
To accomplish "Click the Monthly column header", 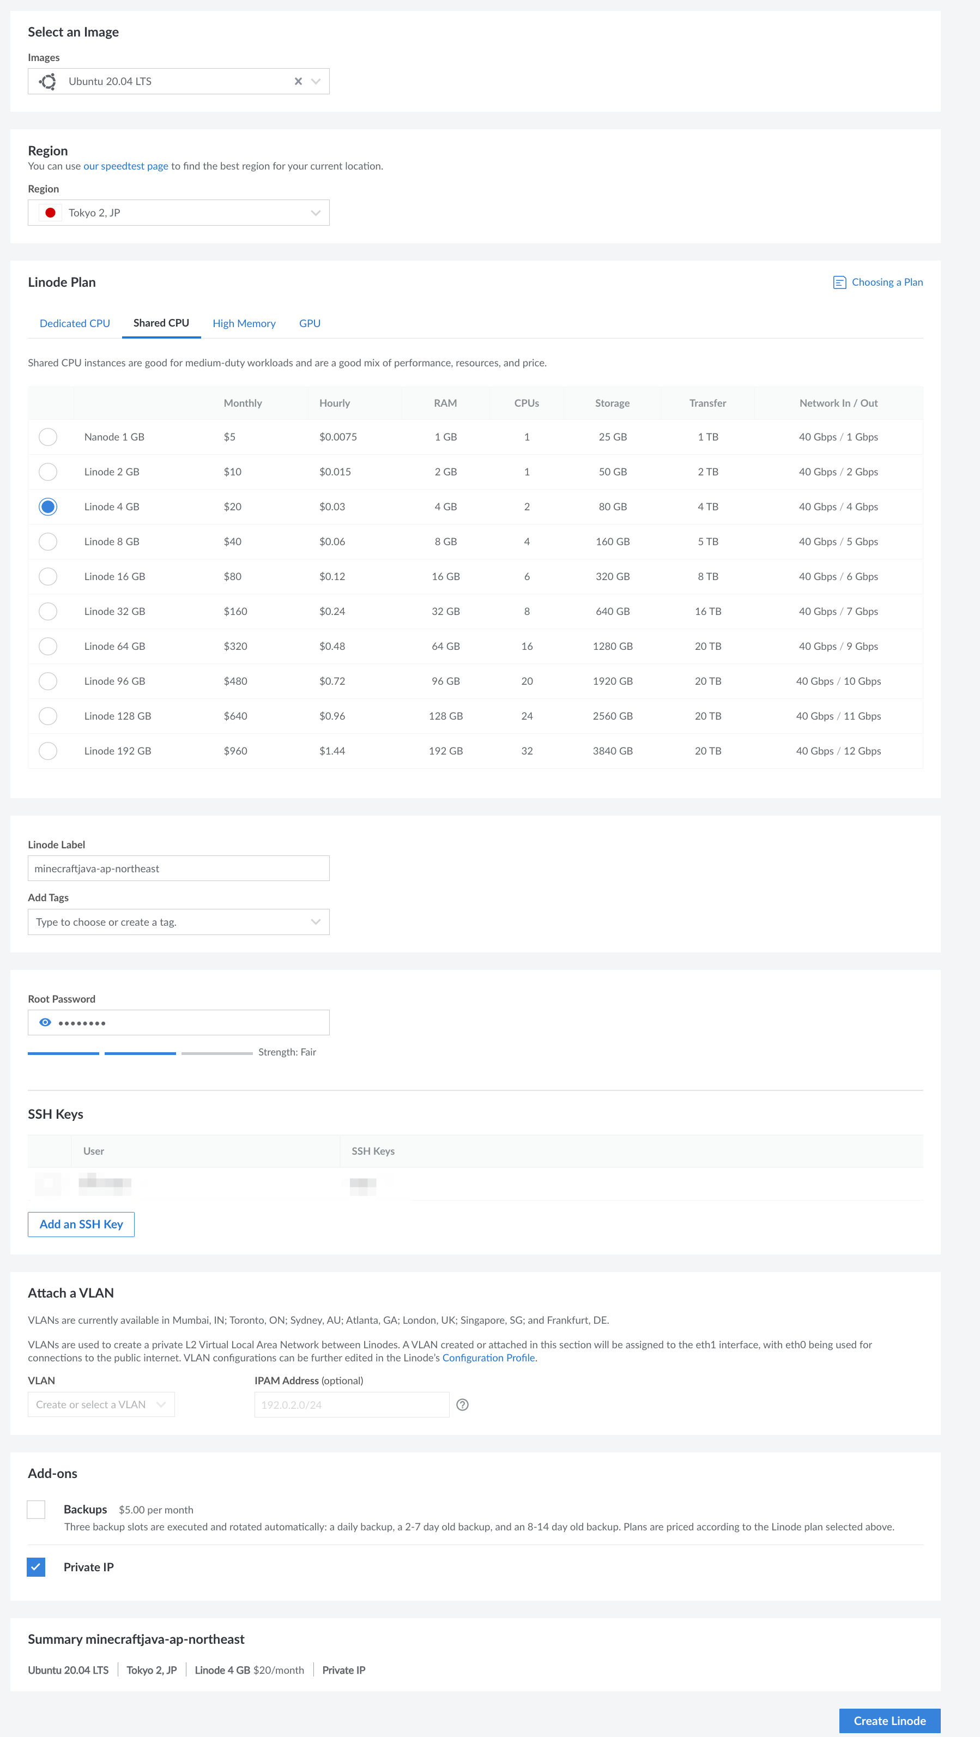I will 243,403.
